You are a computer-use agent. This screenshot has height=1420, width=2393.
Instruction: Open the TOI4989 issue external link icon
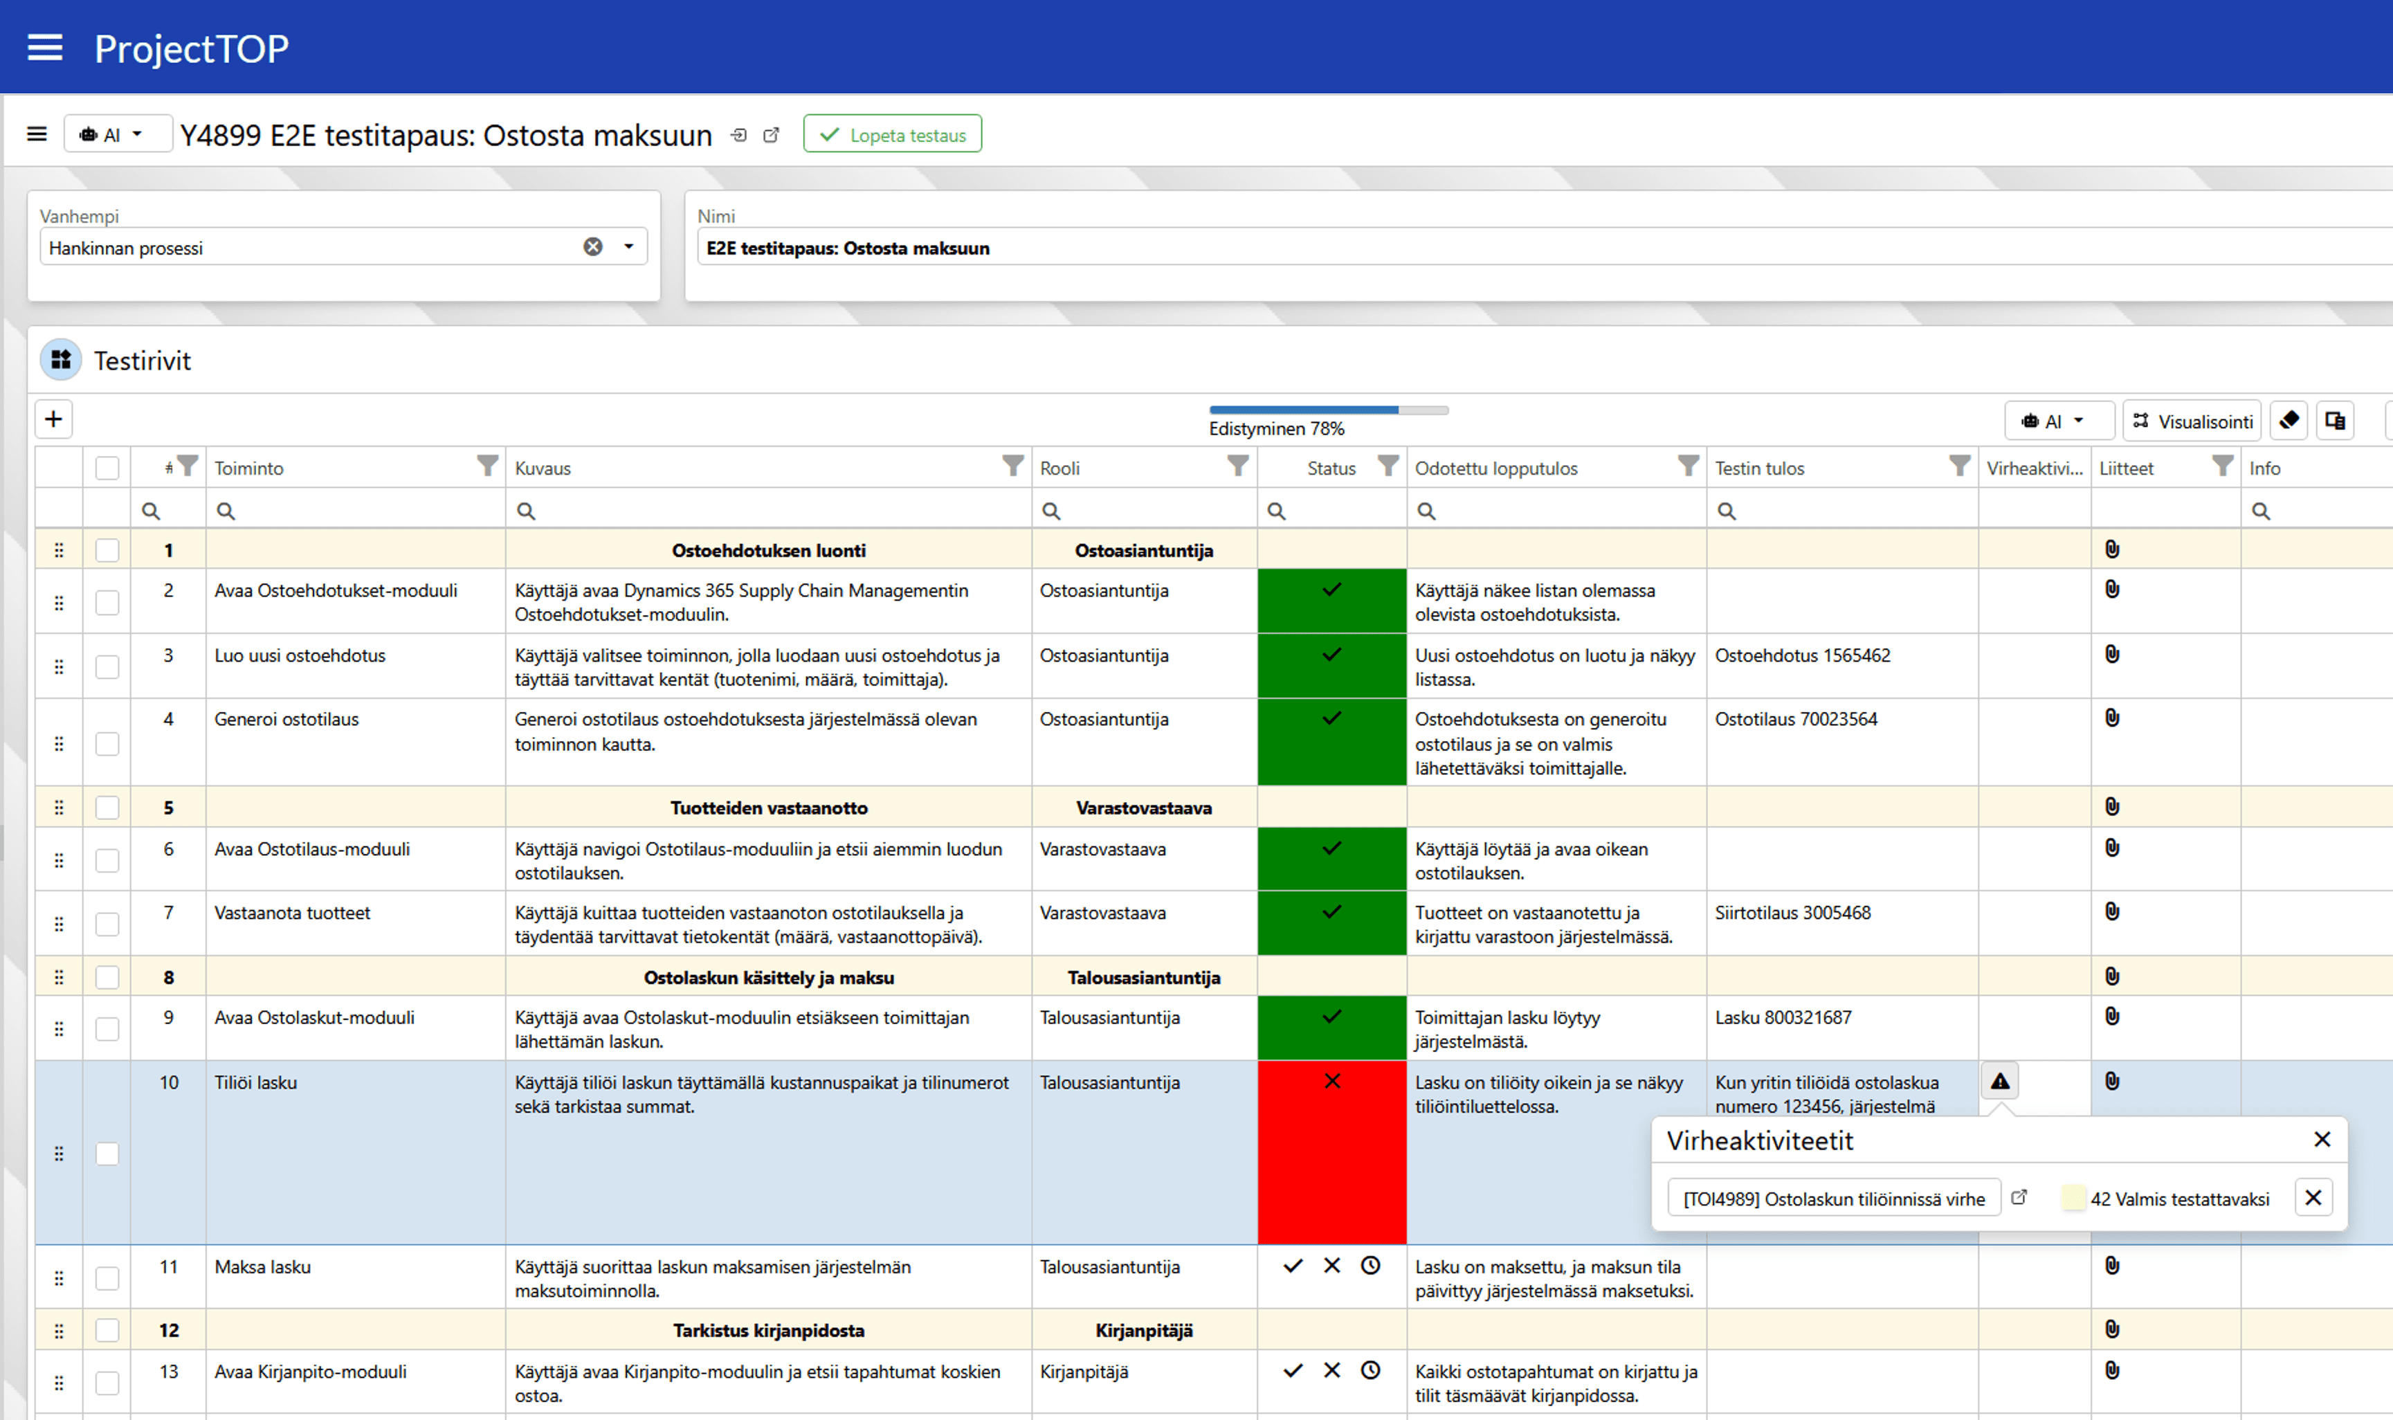(2019, 1198)
